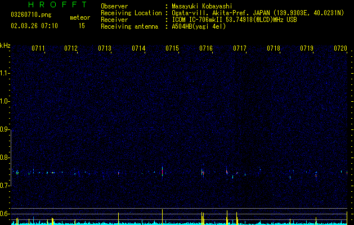354x225 pixels.
Task: Click the 0715 time marker
Action: click(172, 48)
